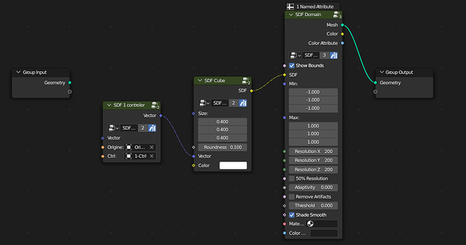Click the Resolution Z field

(313, 170)
